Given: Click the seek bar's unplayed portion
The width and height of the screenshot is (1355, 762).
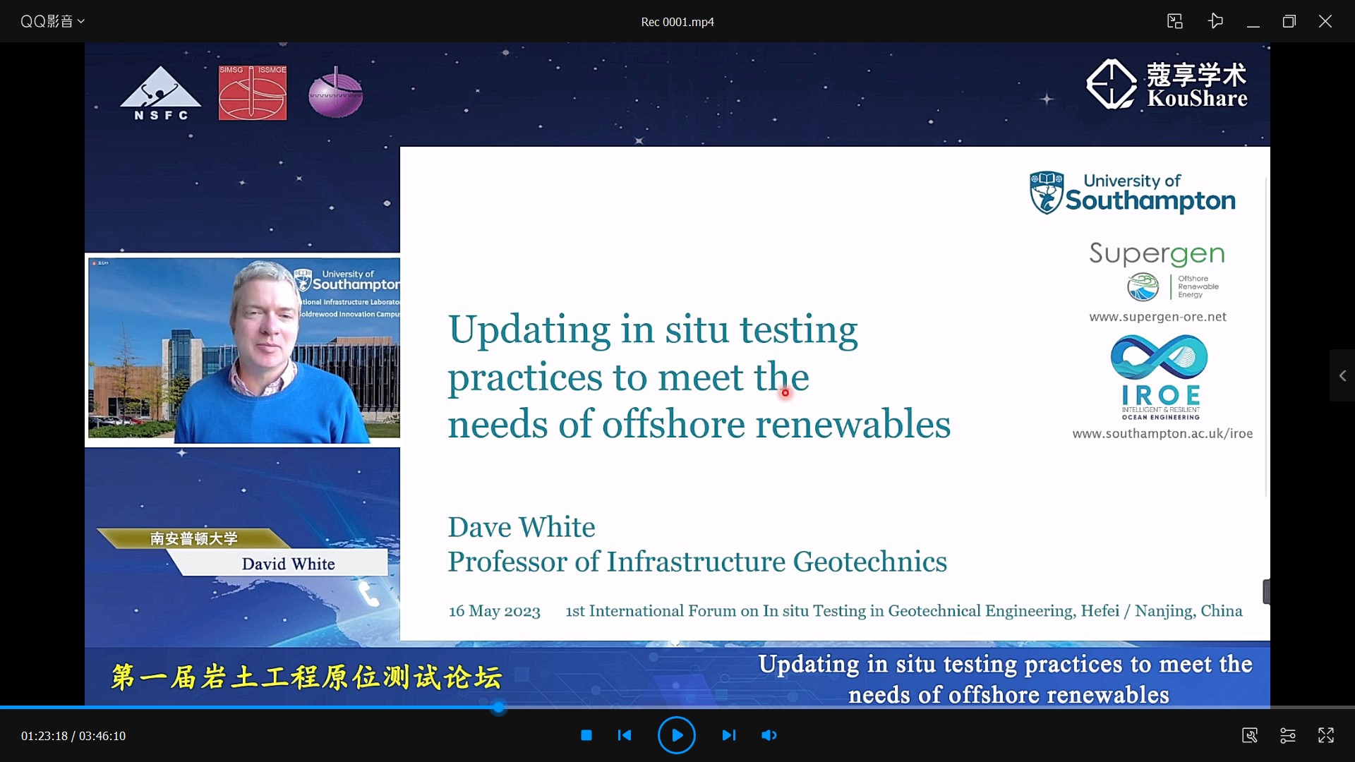Looking at the screenshot, I should coord(917,707).
